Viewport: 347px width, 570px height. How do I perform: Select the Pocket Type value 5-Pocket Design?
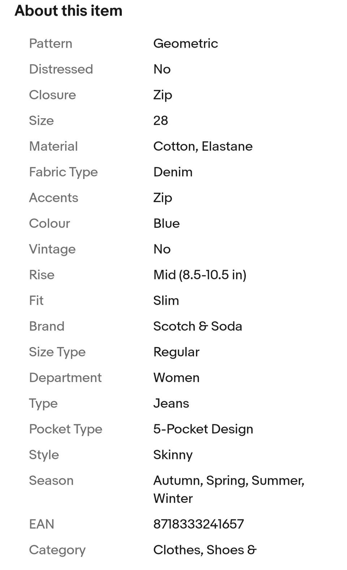pyautogui.click(x=203, y=429)
